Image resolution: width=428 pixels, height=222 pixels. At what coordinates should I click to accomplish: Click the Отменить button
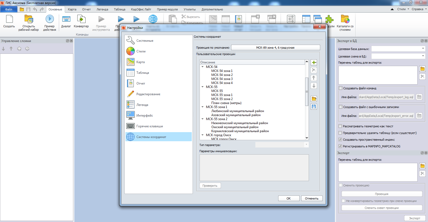pos(312,198)
